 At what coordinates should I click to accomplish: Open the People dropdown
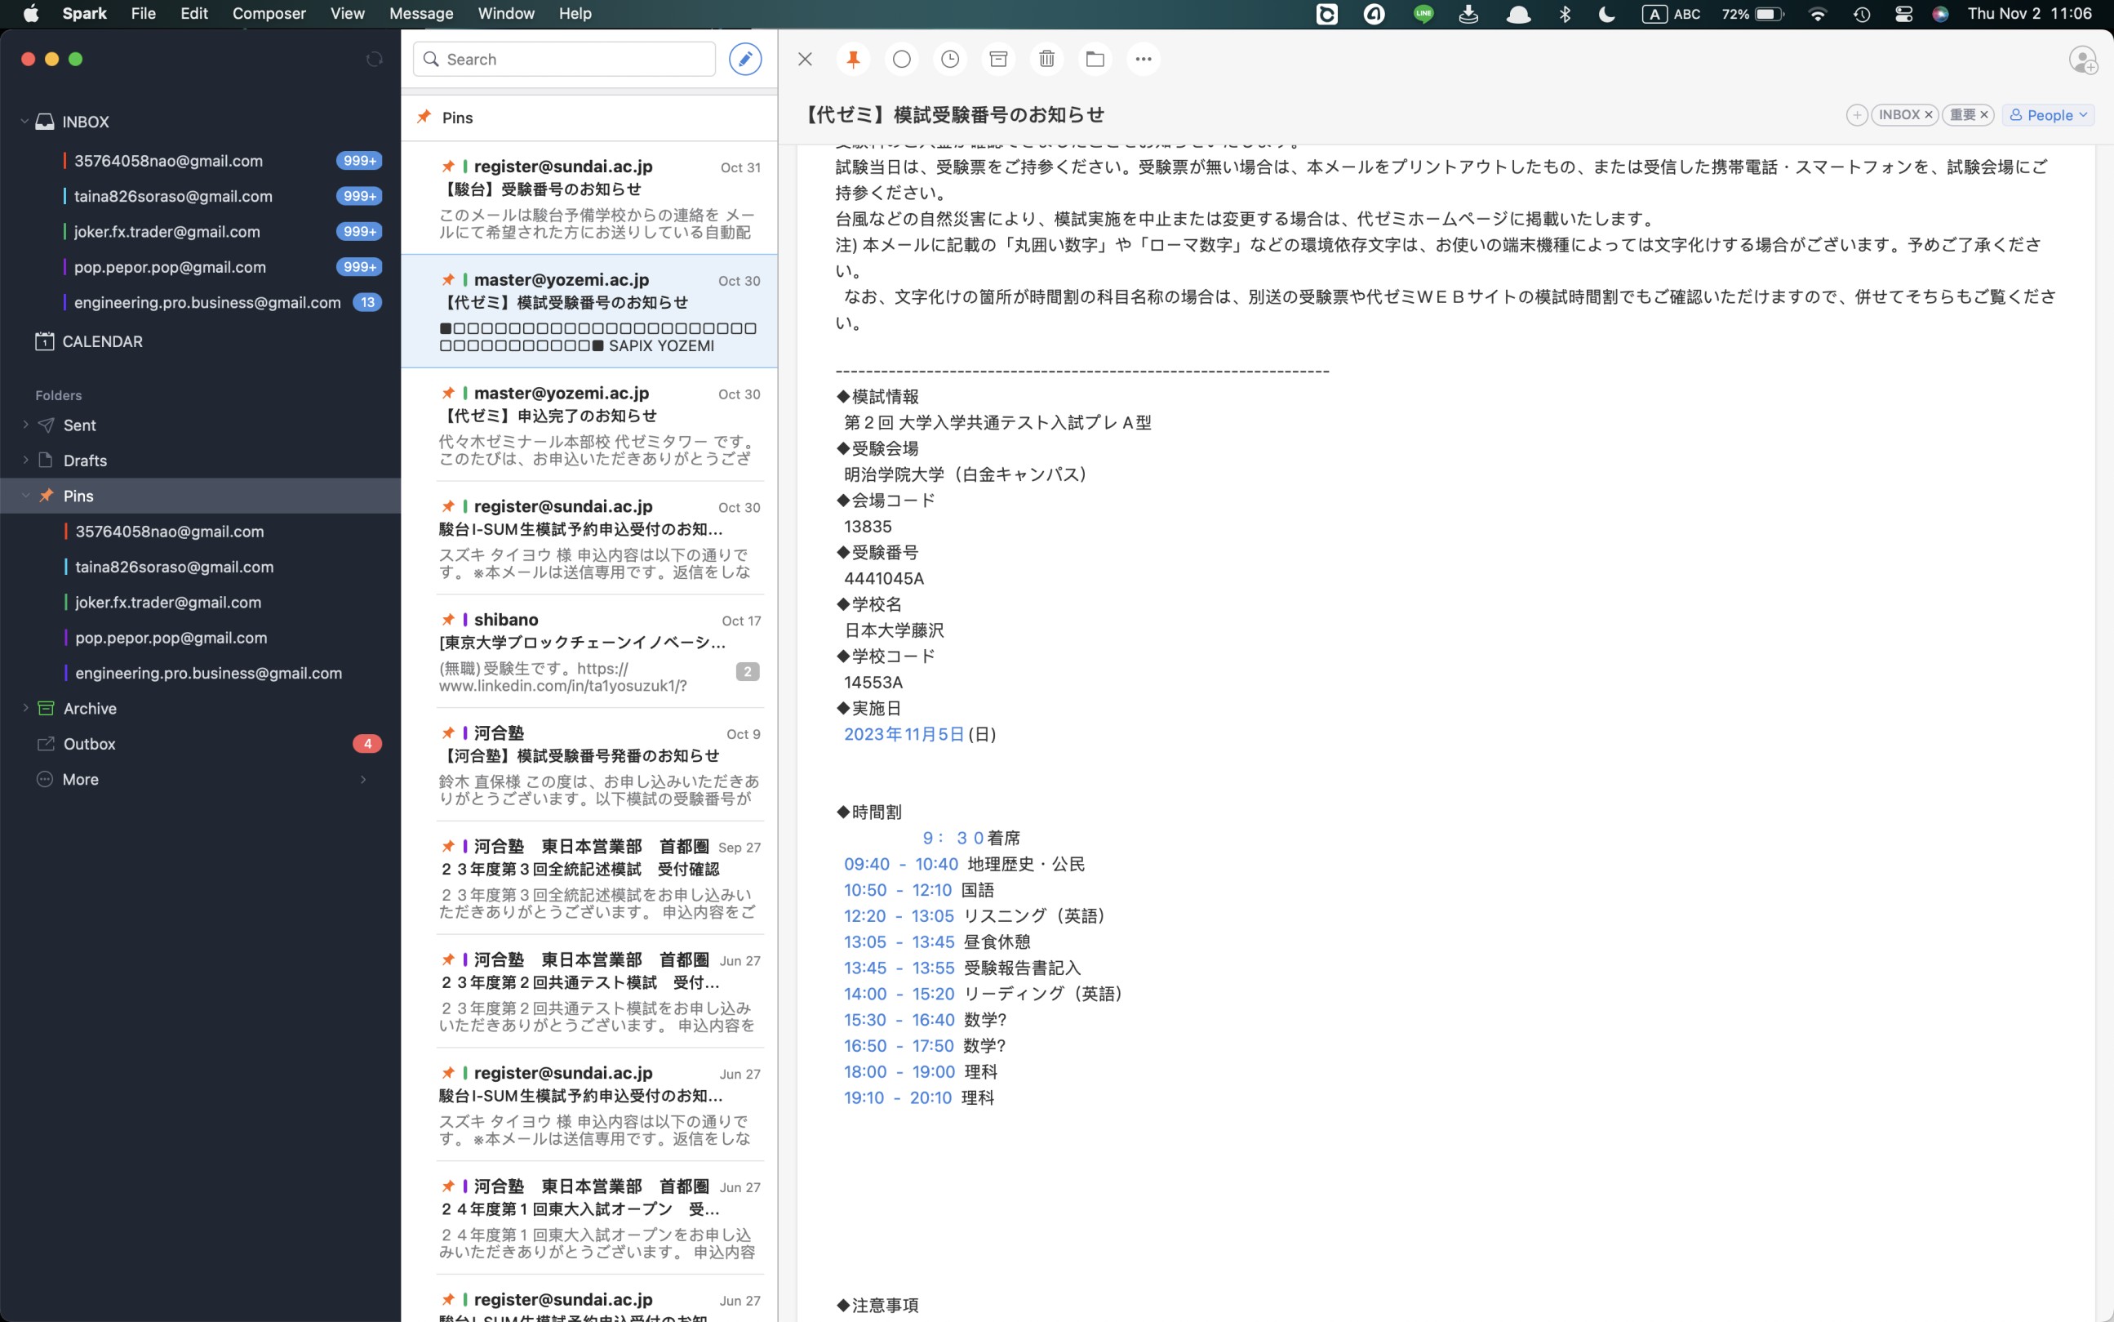pyautogui.click(x=2048, y=114)
